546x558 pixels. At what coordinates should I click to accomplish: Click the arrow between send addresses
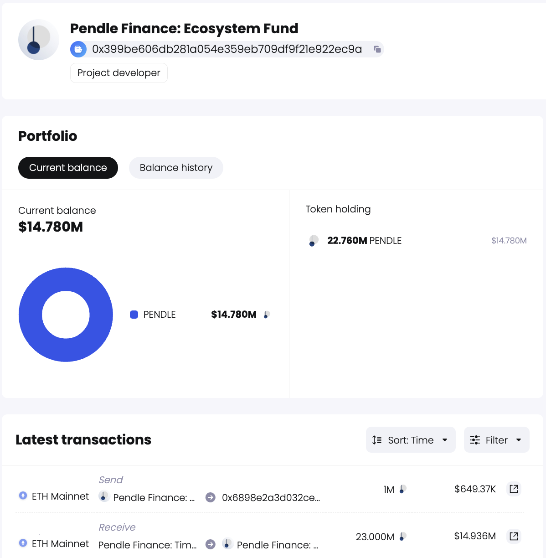coord(210,497)
